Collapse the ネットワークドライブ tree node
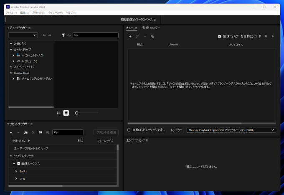The width and height of the screenshot is (284, 195). [11, 67]
